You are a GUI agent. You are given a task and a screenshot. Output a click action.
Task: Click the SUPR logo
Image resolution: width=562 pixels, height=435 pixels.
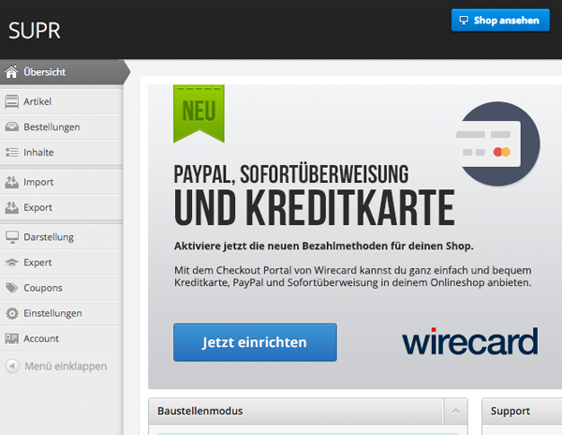point(35,31)
